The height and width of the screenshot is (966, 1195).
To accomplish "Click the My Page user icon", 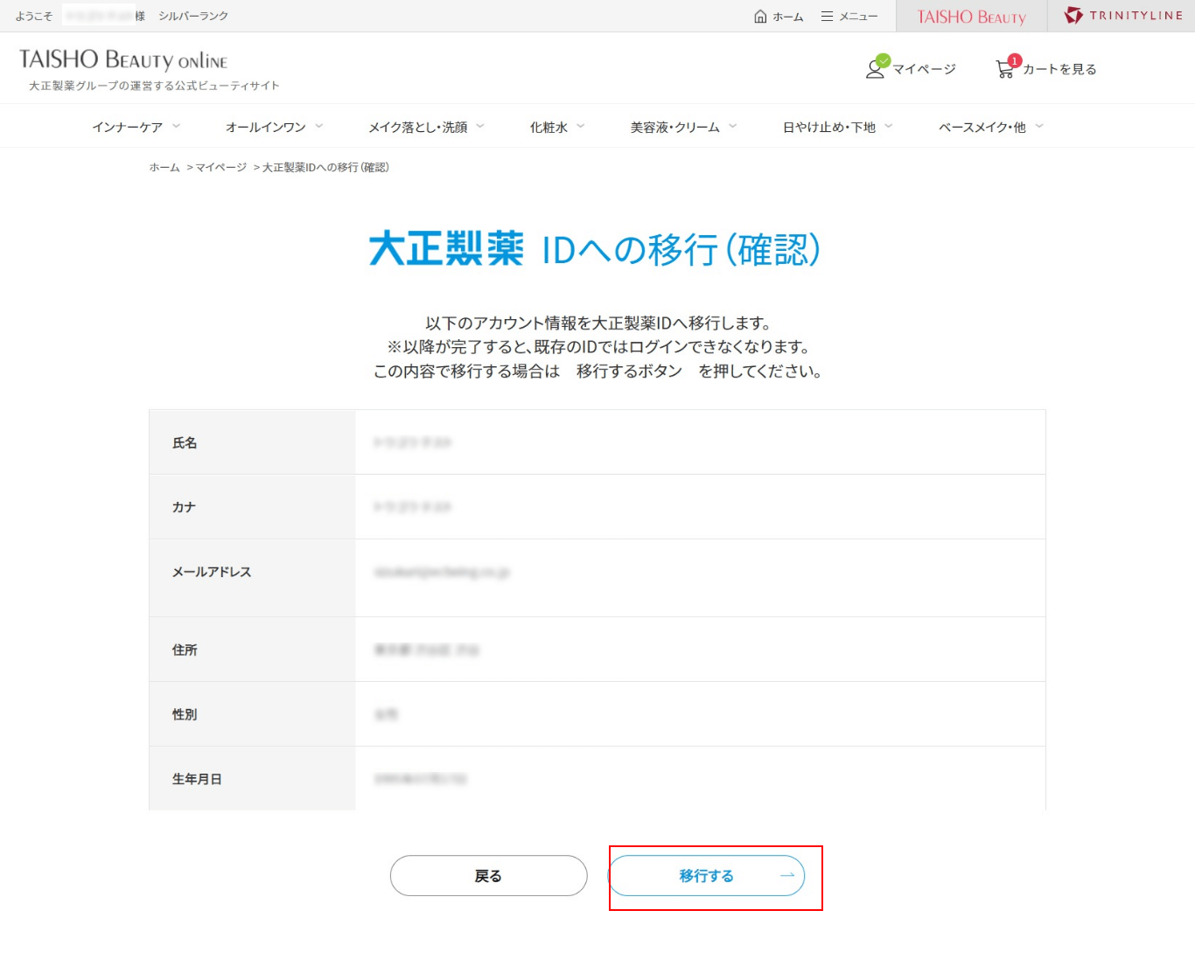I will coord(876,68).
